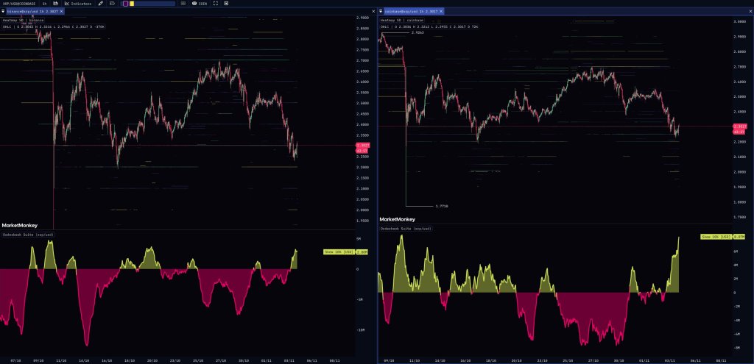Image resolution: width=754 pixels, height=364 pixels.
Task: Click the snapshot icon beside fullscreen
Action: click(x=224, y=4)
